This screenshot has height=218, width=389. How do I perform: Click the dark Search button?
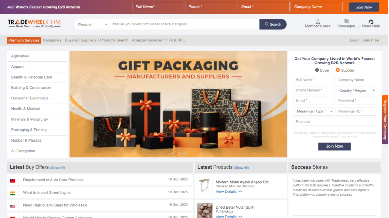tap(273, 25)
